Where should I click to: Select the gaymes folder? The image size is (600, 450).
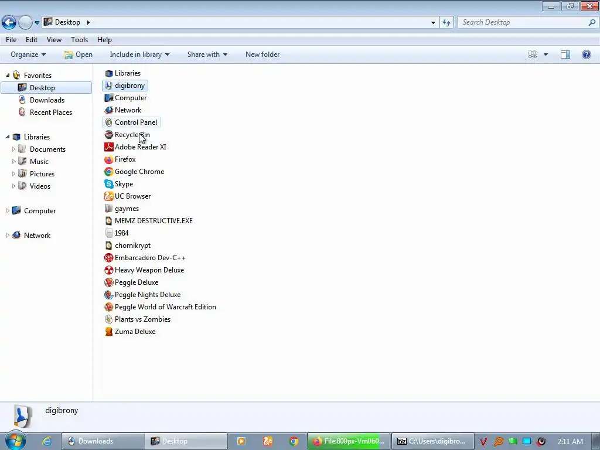[122, 209]
